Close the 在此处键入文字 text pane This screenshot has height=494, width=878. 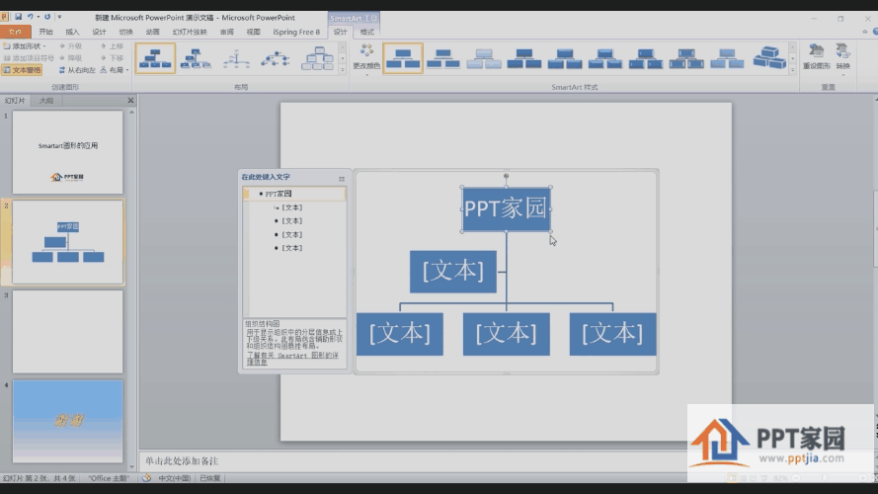pyautogui.click(x=342, y=179)
